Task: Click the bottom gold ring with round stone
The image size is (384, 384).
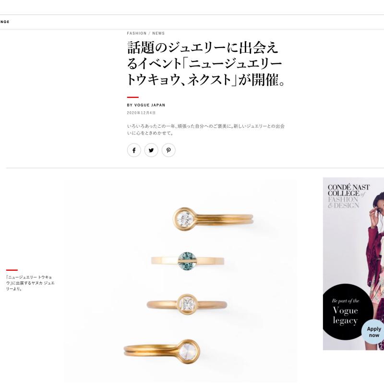Action: [162, 351]
